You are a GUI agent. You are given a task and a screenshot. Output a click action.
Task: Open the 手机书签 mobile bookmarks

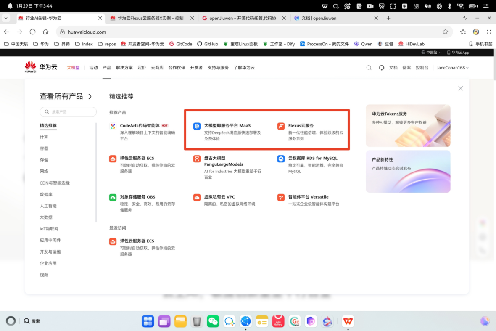click(481, 44)
